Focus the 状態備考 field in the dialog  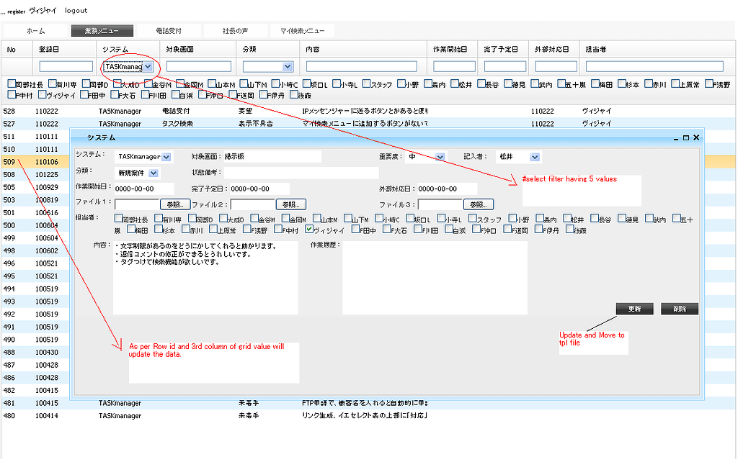(301, 173)
